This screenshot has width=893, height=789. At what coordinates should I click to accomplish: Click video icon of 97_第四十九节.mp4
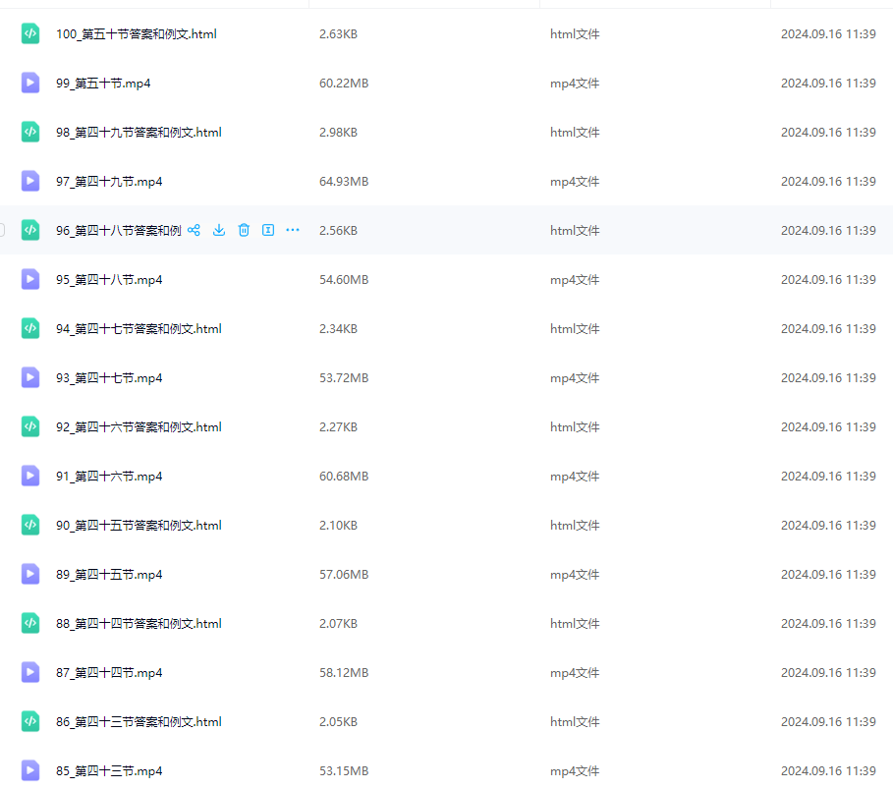pos(30,181)
